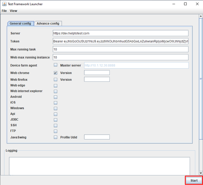Click the scrollbar down arrow
203x185 pixels.
coord(201,173)
